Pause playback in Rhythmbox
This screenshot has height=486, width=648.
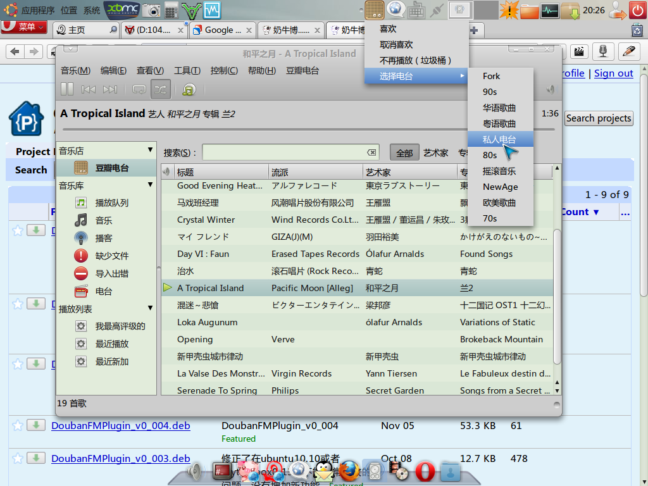pyautogui.click(x=67, y=90)
